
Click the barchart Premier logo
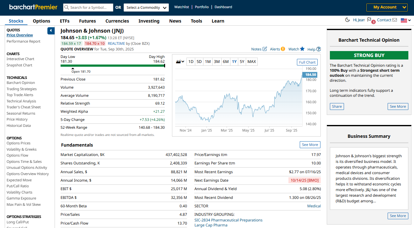pyautogui.click(x=33, y=7)
